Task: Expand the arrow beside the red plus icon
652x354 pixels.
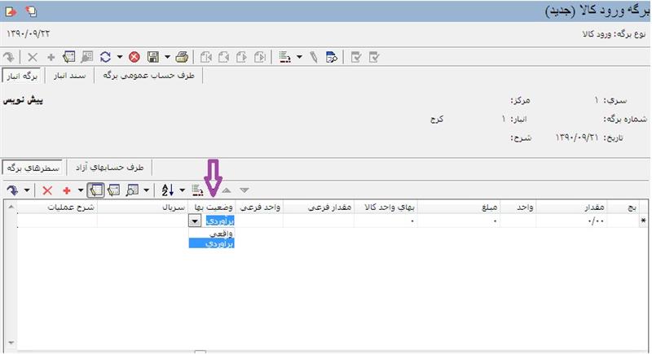Action: click(x=79, y=190)
